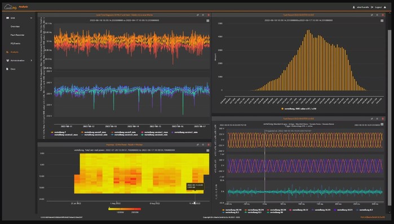Toggle the purple waveform legend entry in top row

(343, 210)
